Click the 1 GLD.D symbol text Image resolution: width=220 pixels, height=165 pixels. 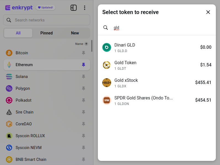click(121, 51)
